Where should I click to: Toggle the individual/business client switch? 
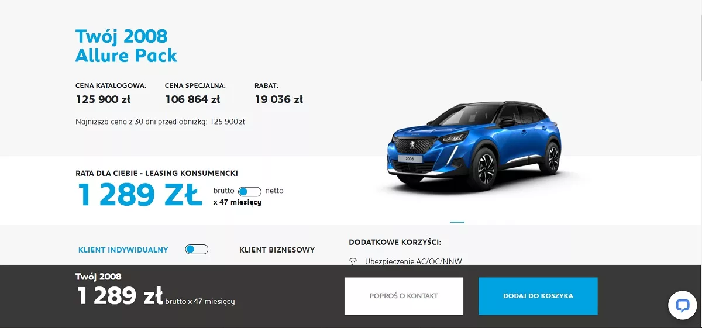[197, 250]
